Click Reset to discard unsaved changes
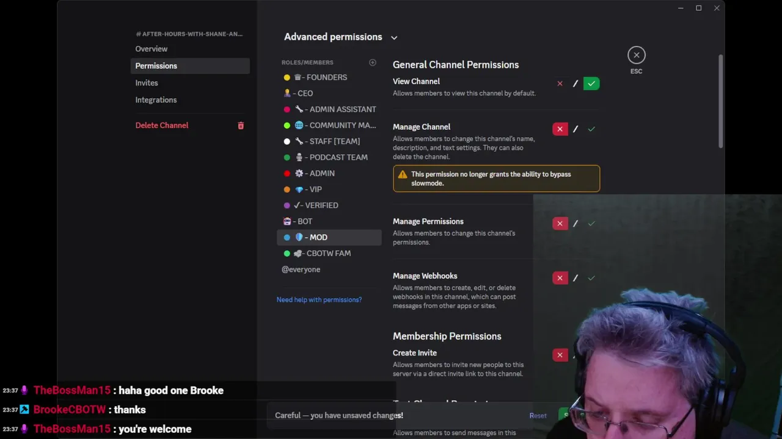The image size is (782, 439). click(x=538, y=416)
